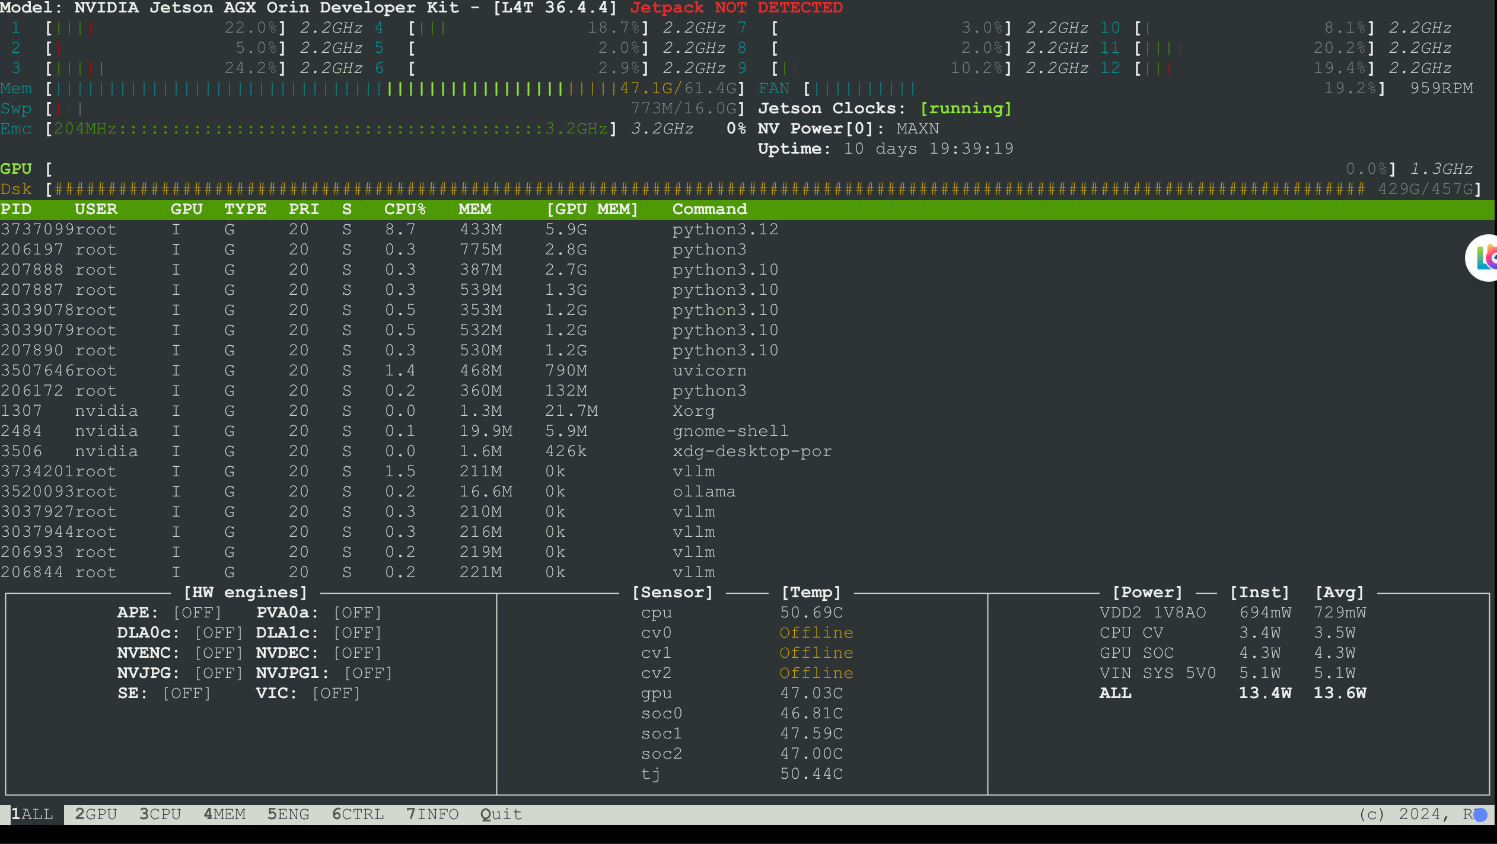This screenshot has height=844, width=1497.
Task: Open the 7INFO tab
Action: [x=432, y=814]
